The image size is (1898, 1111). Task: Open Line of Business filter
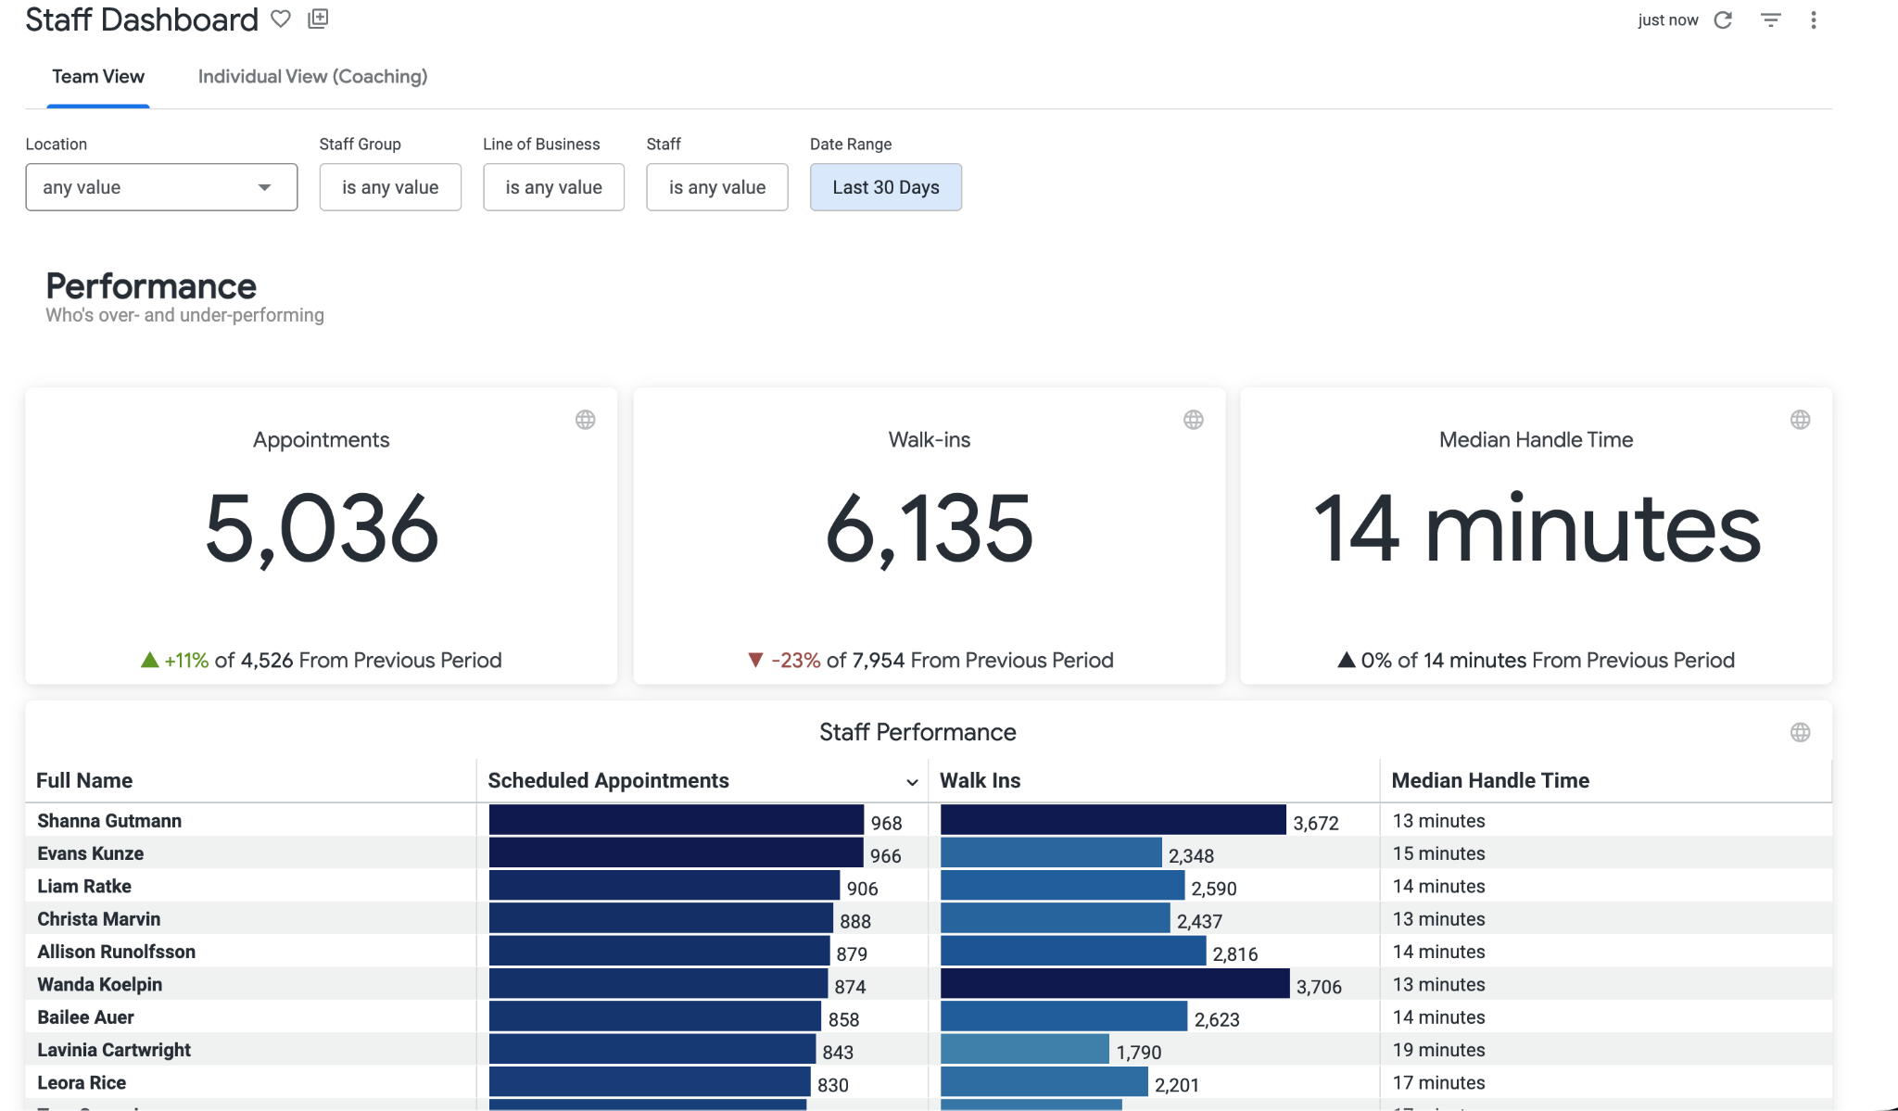tap(553, 187)
